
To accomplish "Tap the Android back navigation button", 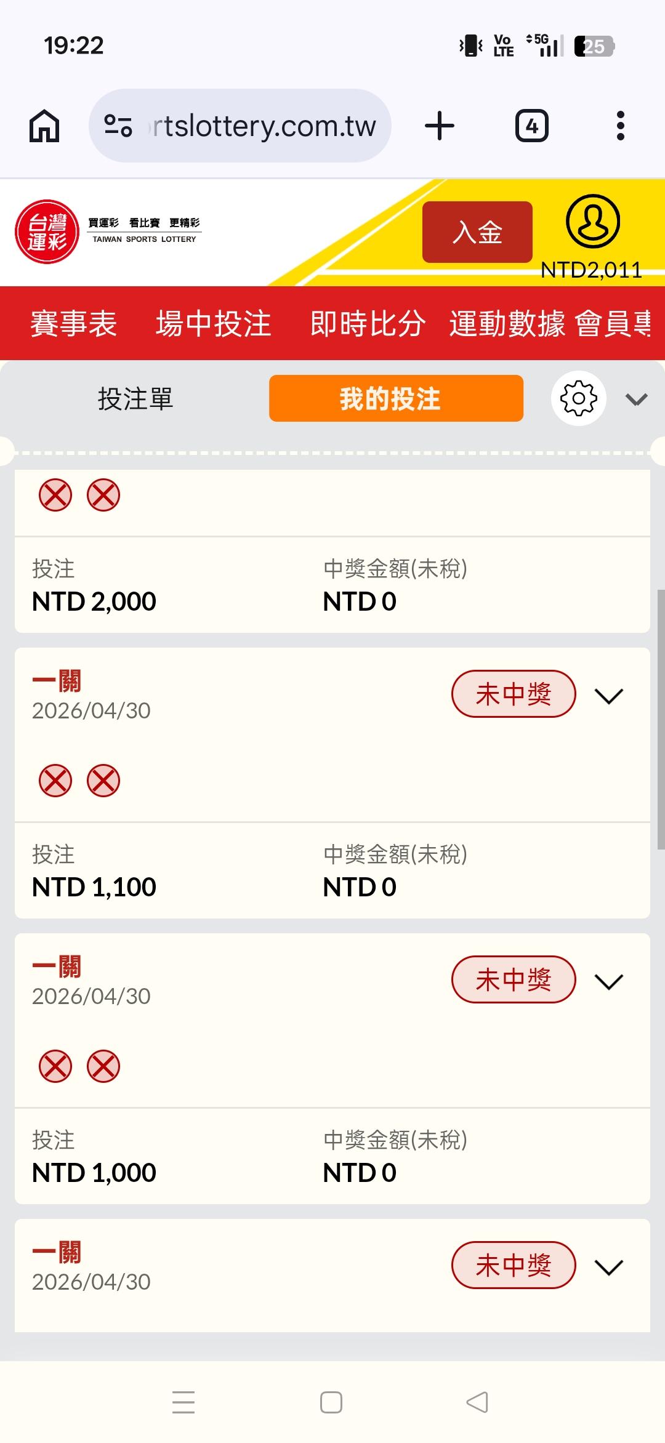I will pyautogui.click(x=477, y=1402).
